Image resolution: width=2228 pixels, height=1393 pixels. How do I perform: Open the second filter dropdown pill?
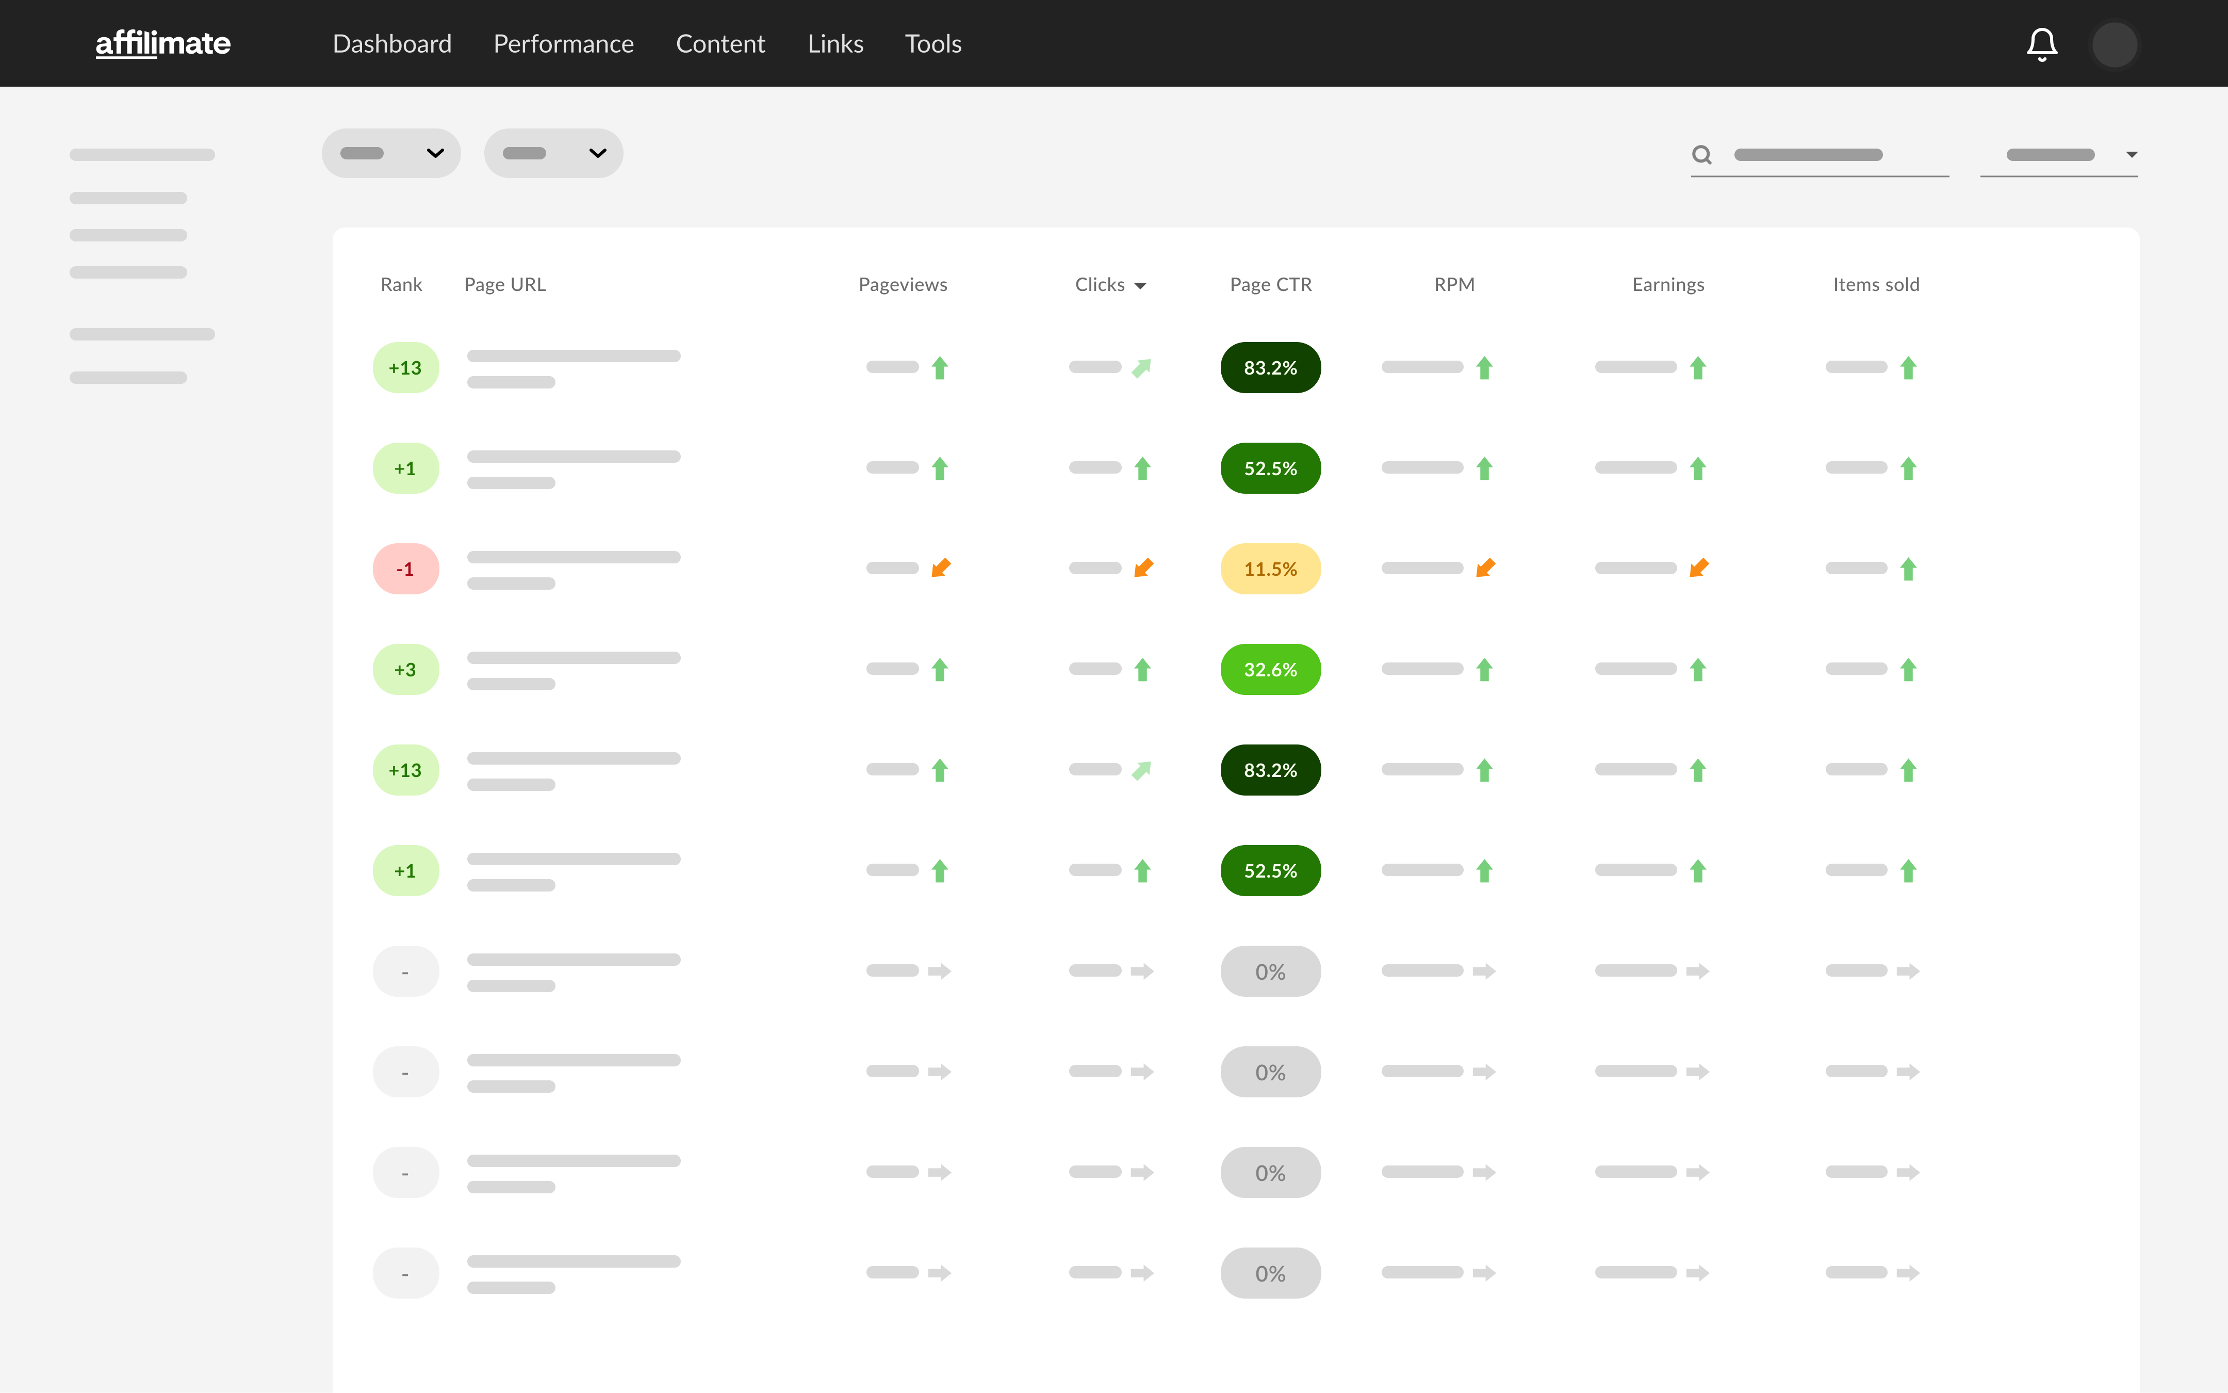pos(553,153)
